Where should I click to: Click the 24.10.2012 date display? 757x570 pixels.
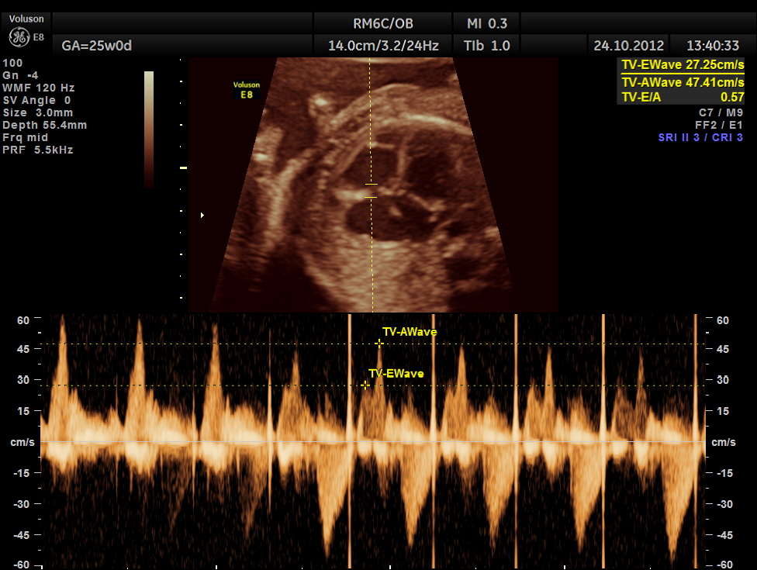pos(628,46)
